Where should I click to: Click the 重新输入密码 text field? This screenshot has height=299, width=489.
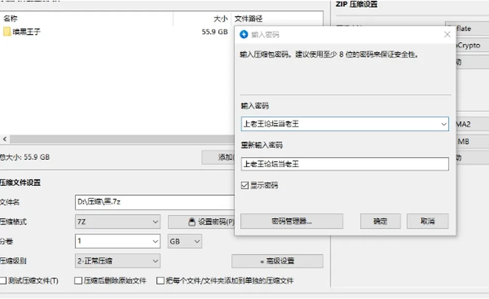tap(345, 164)
